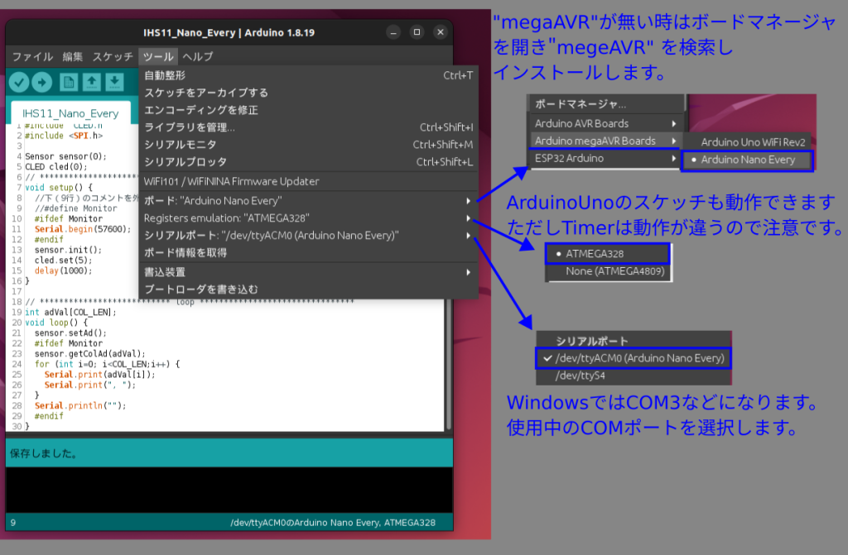Viewport: 848px width, 555px height.
Task: Click the line number 9 in status bar
Action: 13,523
